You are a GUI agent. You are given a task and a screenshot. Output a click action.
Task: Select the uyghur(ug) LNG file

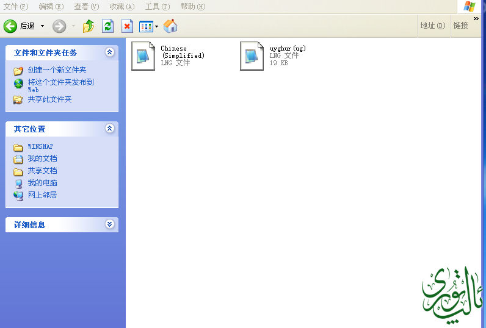pyautogui.click(x=252, y=55)
